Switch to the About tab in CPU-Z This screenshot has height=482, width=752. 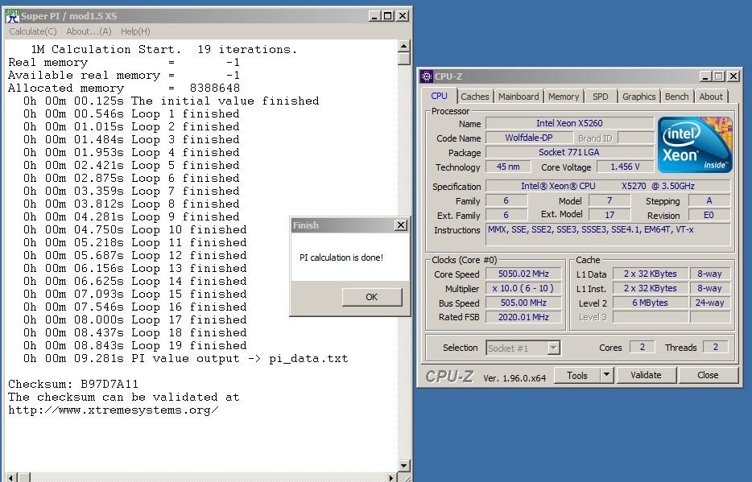(711, 97)
